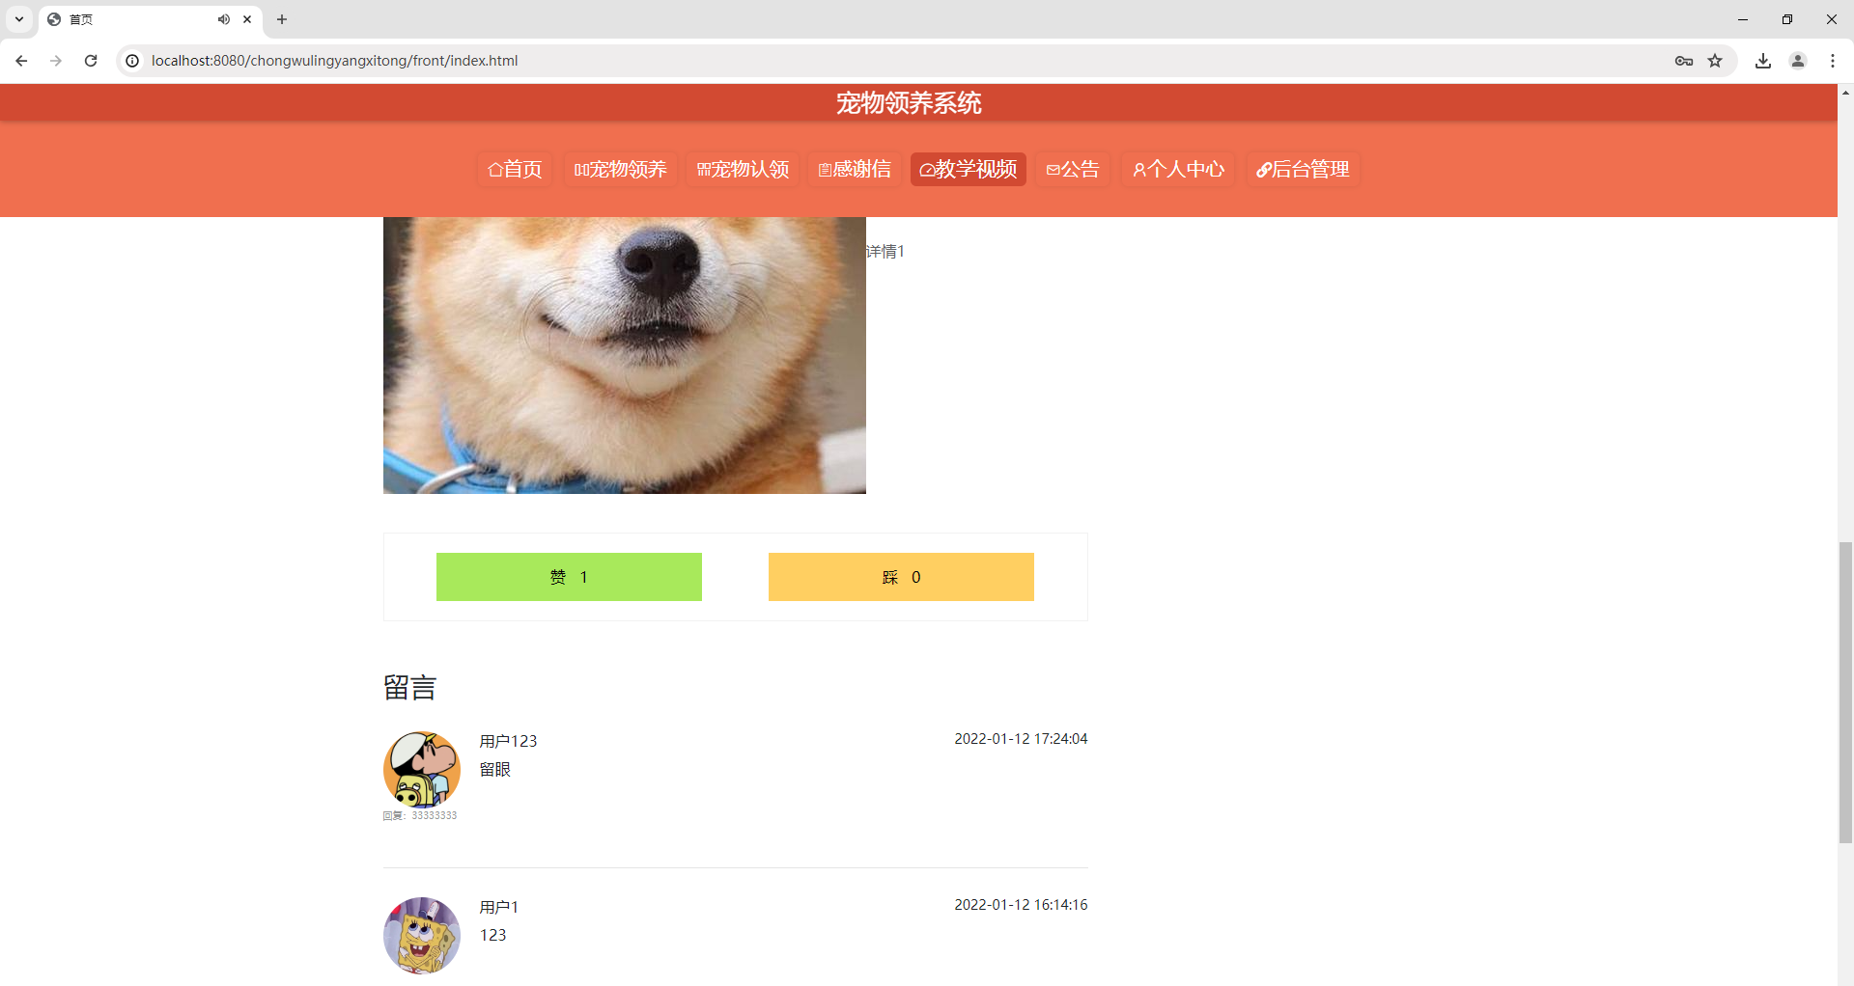Screen dimensions: 1854x986
Task: Click the 详情1 text beside image
Action: (885, 252)
